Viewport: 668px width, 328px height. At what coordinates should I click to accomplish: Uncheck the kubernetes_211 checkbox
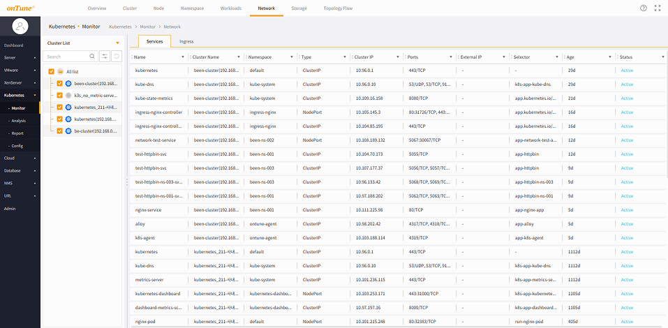(59, 107)
